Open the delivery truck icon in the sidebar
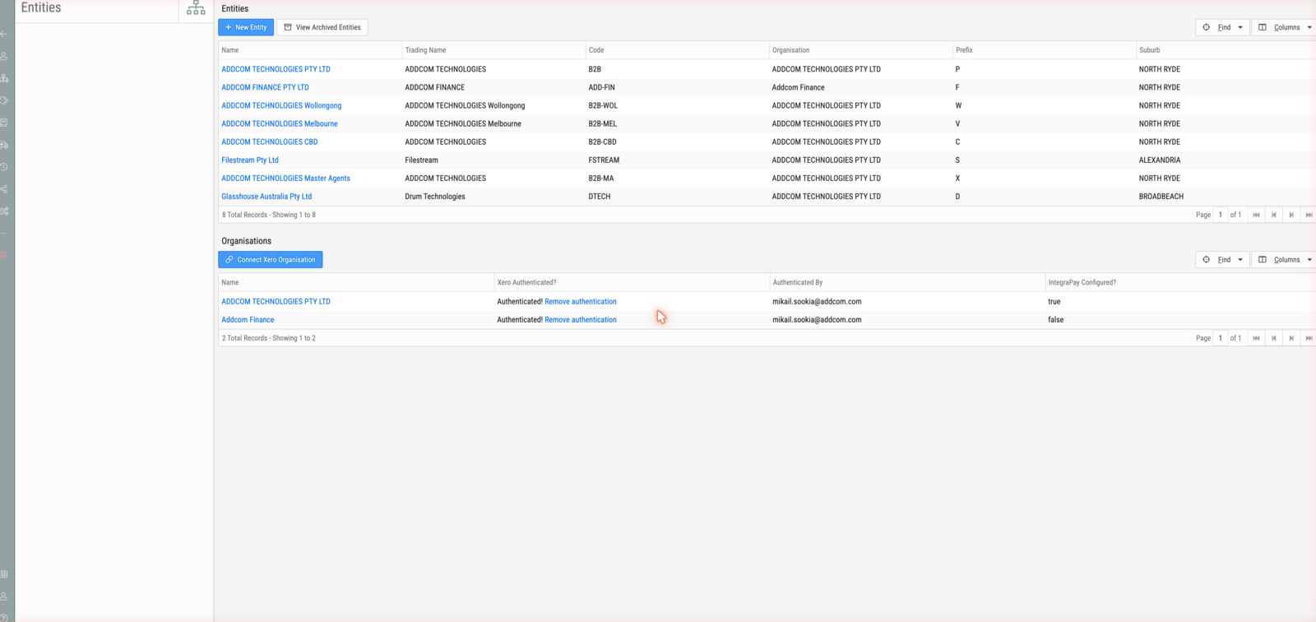This screenshot has height=622, width=1316. tap(4, 145)
